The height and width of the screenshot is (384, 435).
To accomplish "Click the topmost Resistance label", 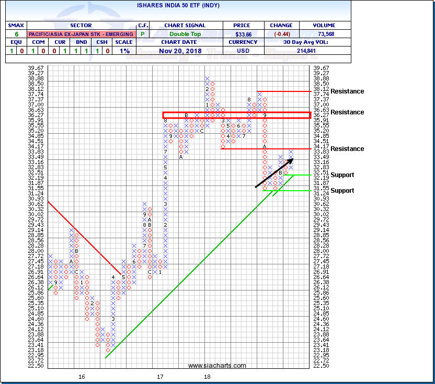I will click(x=347, y=91).
